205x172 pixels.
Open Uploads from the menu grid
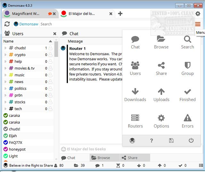[161, 95]
